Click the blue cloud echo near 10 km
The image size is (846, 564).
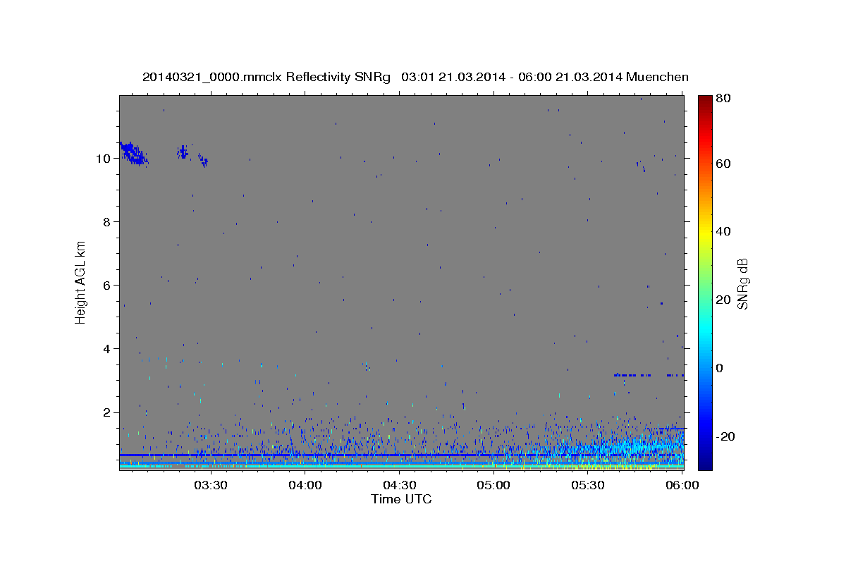(134, 152)
